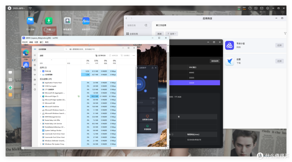Open 帮助 menu in noVNC window
This screenshot has height=162, width=292.
click(x=47, y=42)
